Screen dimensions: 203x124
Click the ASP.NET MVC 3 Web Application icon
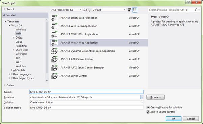coord(54,34)
